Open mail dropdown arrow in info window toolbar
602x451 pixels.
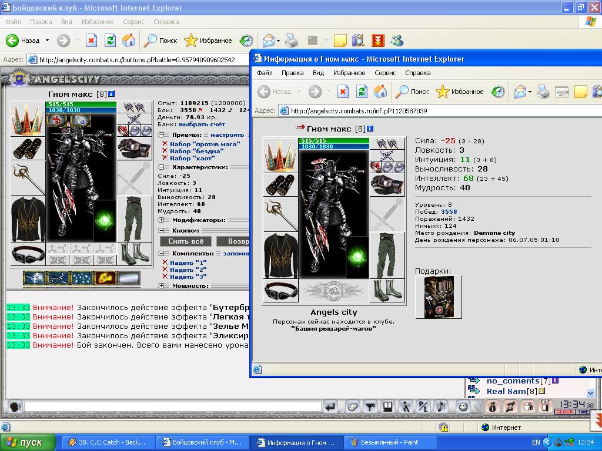click(530, 92)
